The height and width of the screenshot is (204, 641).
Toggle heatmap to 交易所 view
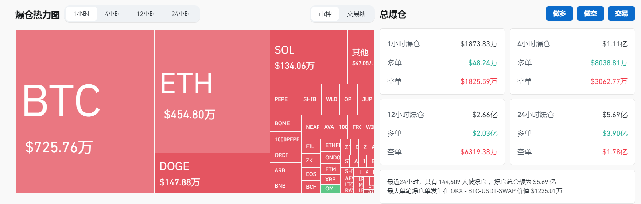point(356,14)
